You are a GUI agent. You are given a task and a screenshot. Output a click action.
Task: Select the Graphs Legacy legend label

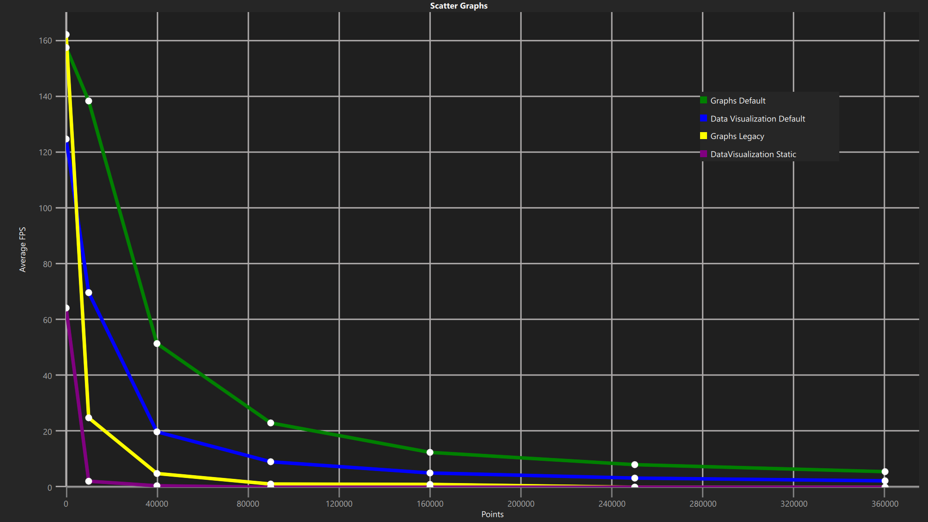(x=737, y=136)
